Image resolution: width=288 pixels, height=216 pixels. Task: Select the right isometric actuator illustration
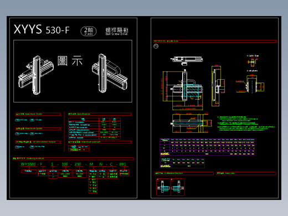pyautogui.click(x=110, y=73)
